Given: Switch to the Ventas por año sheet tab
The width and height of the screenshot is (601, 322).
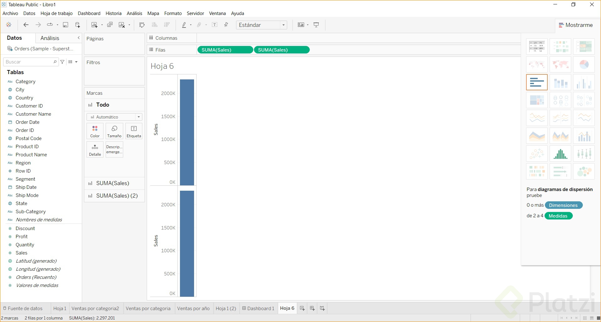Looking at the screenshot, I should 193,308.
